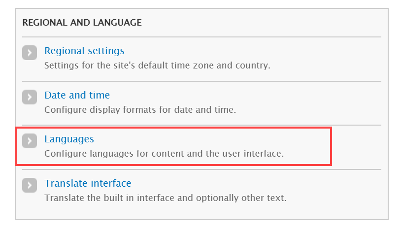Click the 'Configure display formats' description text
Screen dimensions: 402x233
click(140, 110)
